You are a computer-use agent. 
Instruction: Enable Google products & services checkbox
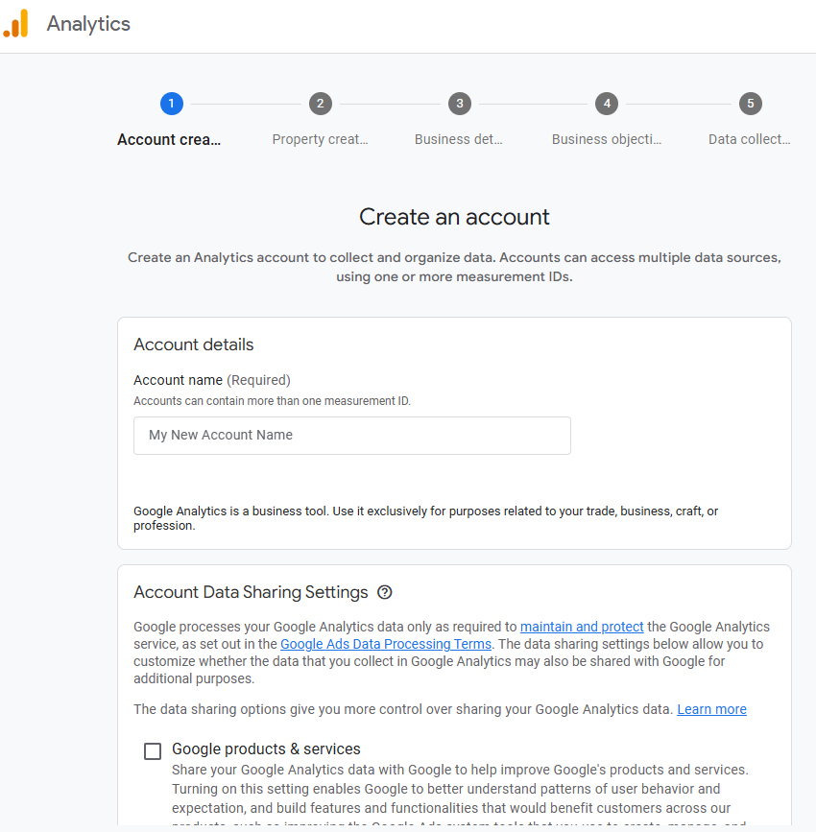pyautogui.click(x=153, y=750)
